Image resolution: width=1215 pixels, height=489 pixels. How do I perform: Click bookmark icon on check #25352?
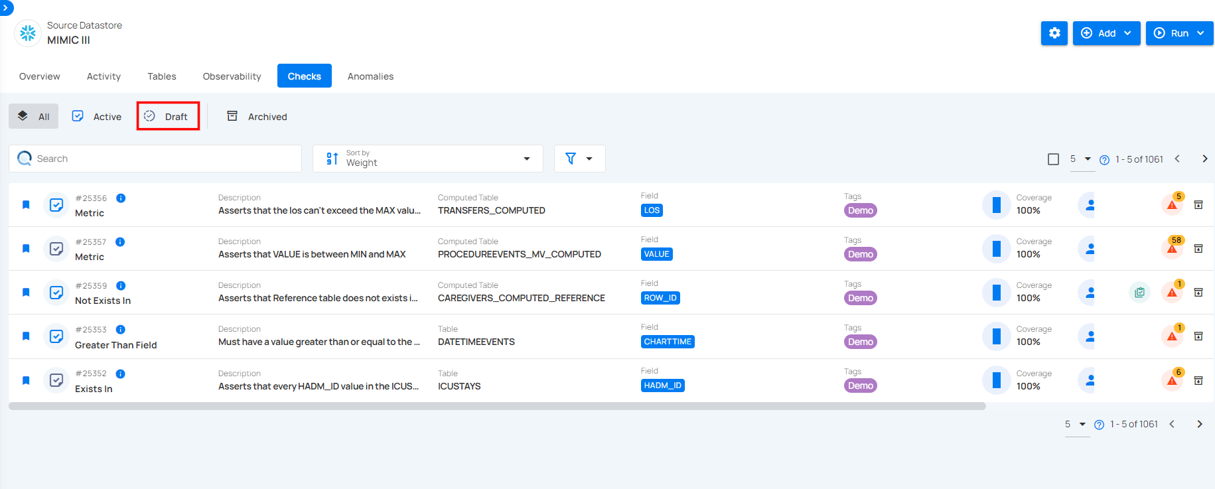(26, 380)
